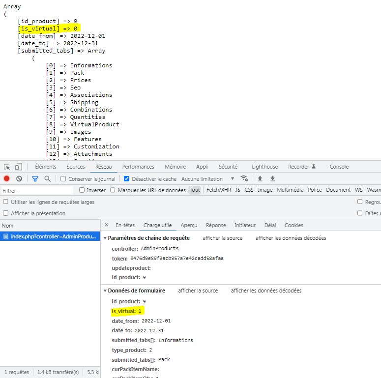Image resolution: width=381 pixels, height=378 pixels.
Task: Filter requests by Fetch/XHR
Action: click(x=219, y=190)
